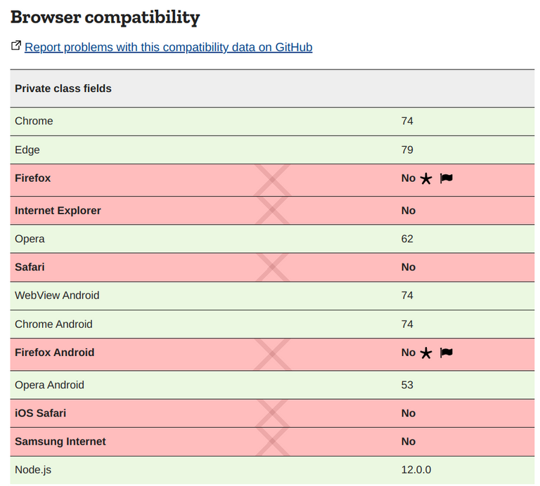This screenshot has height=486, width=540.
Task: Select the WebView Android row label
Action: (57, 296)
